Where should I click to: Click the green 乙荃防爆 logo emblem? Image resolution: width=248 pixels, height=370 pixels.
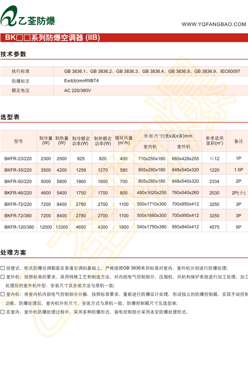pyautogui.click(x=9, y=17)
